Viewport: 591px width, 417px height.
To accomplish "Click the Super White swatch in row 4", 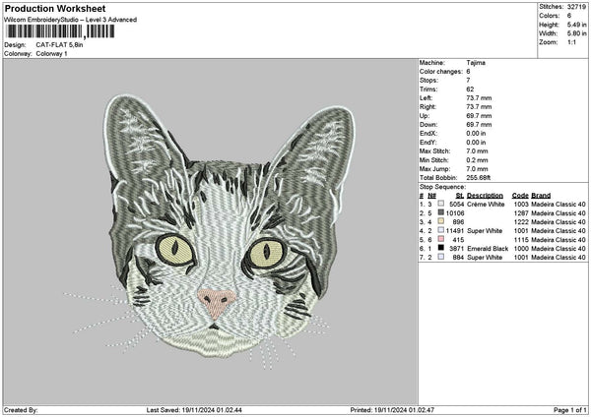I will pos(440,230).
